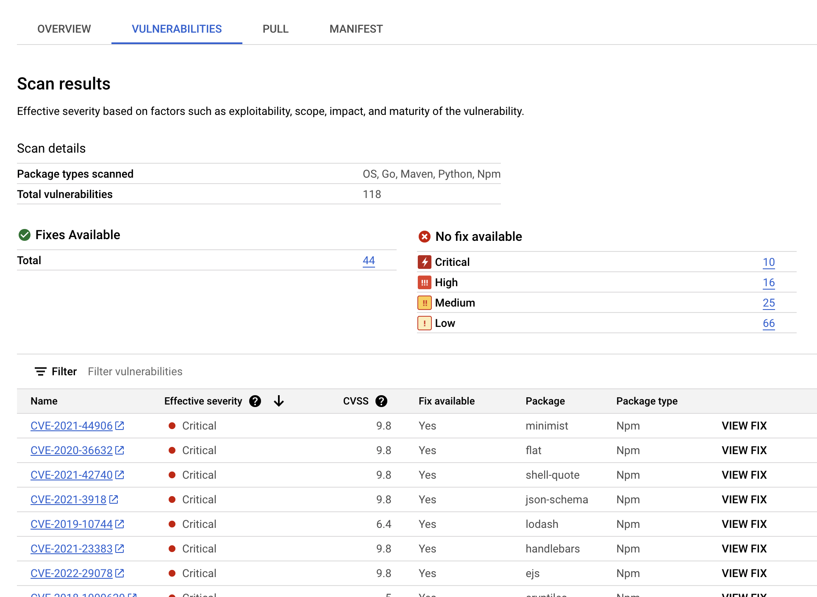Open the 66 Low vulnerabilities link
This screenshot has width=817, height=597.
point(769,323)
